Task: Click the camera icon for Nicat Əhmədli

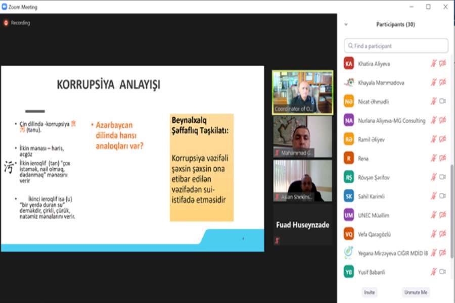Action: point(442,101)
